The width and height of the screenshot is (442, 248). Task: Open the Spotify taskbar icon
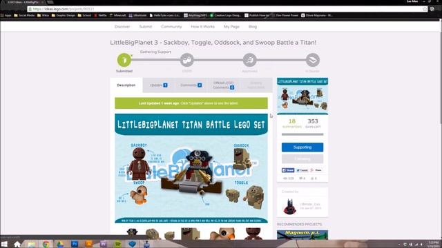(117, 244)
